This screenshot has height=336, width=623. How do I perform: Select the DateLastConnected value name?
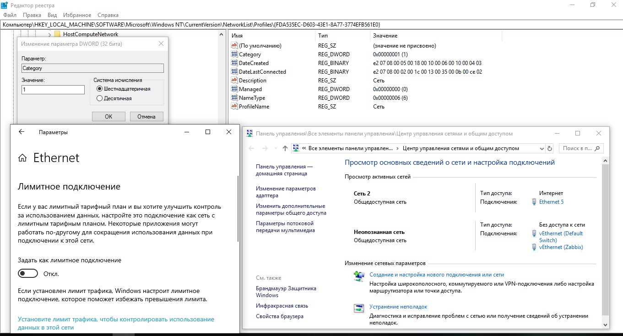coord(262,72)
